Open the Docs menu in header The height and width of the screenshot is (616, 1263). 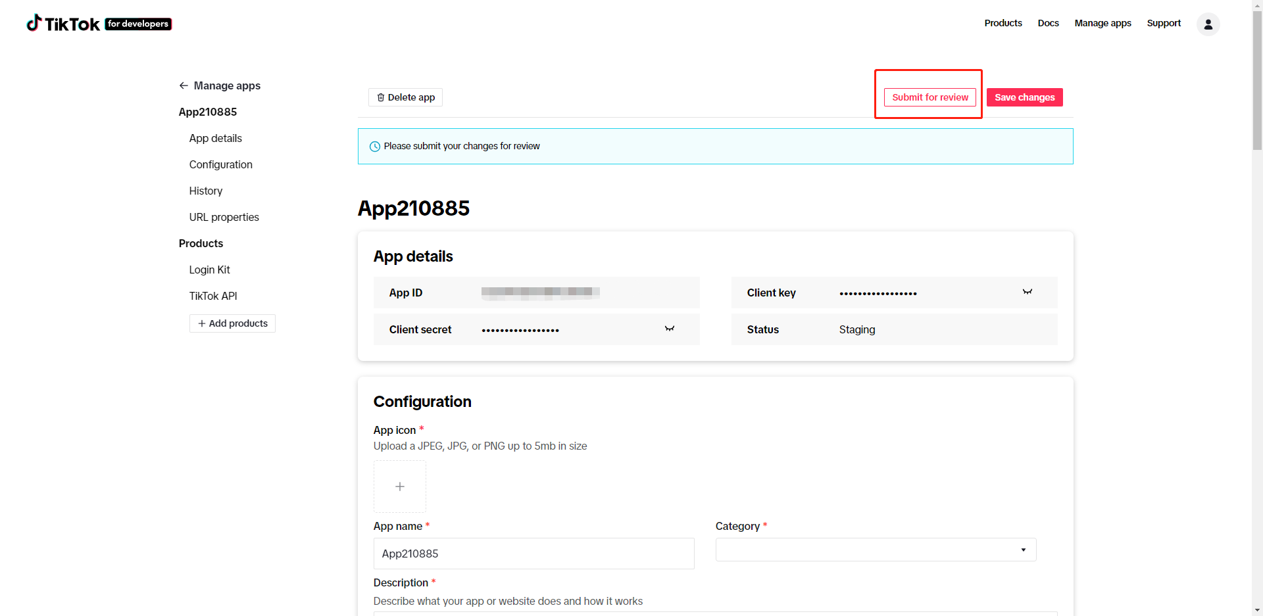click(1048, 23)
